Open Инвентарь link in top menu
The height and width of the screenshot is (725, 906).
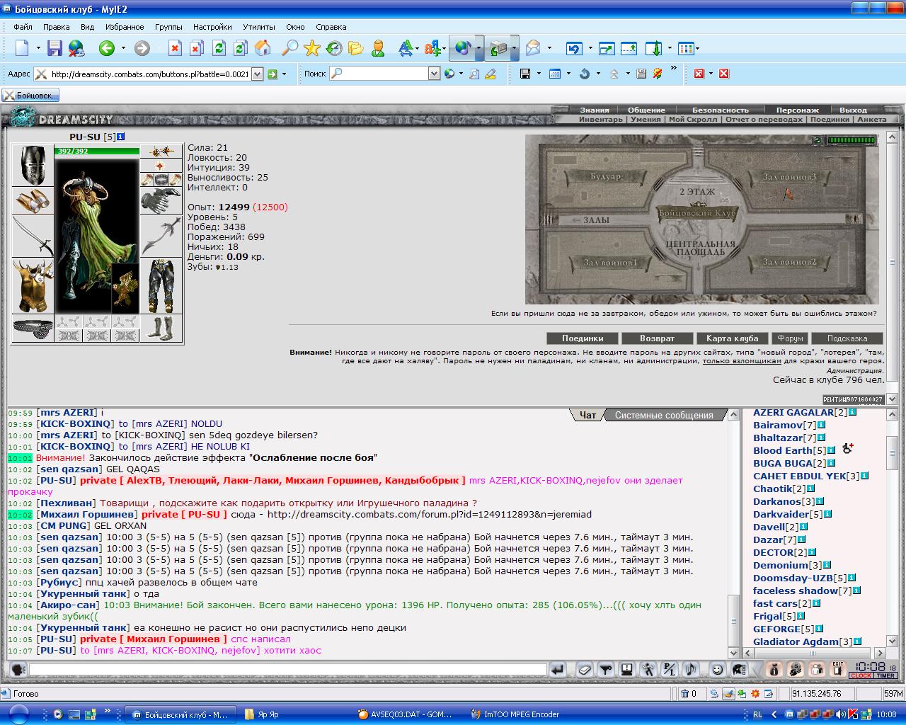[x=600, y=119]
